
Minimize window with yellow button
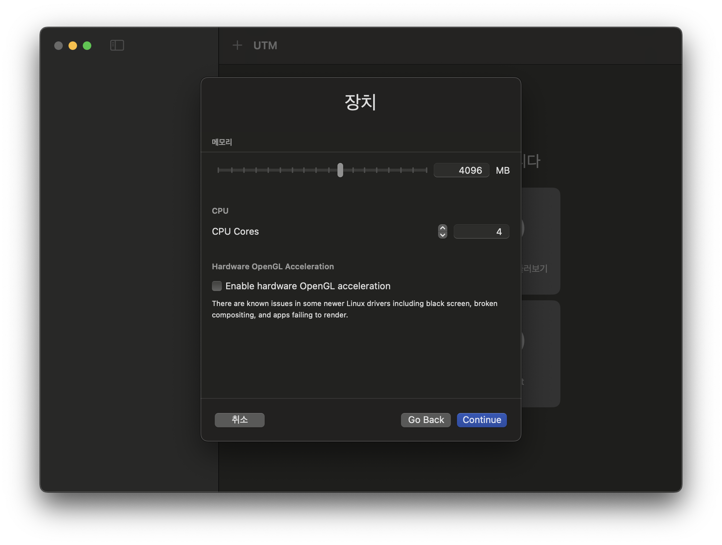coord(73,46)
